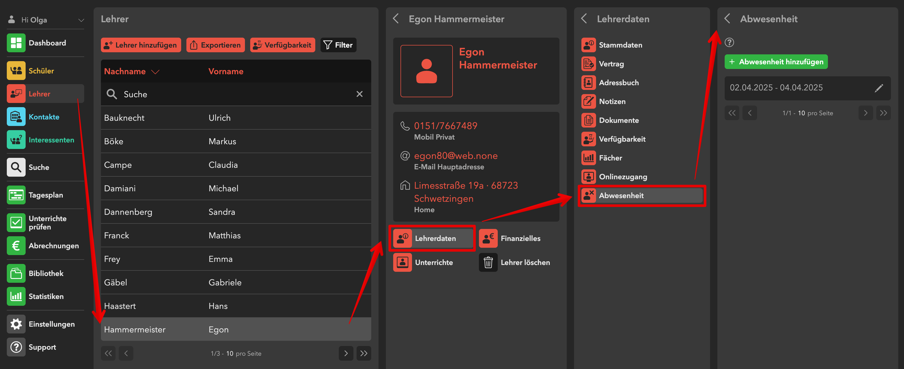Open the Filter button
The image size is (904, 369).
tap(338, 45)
